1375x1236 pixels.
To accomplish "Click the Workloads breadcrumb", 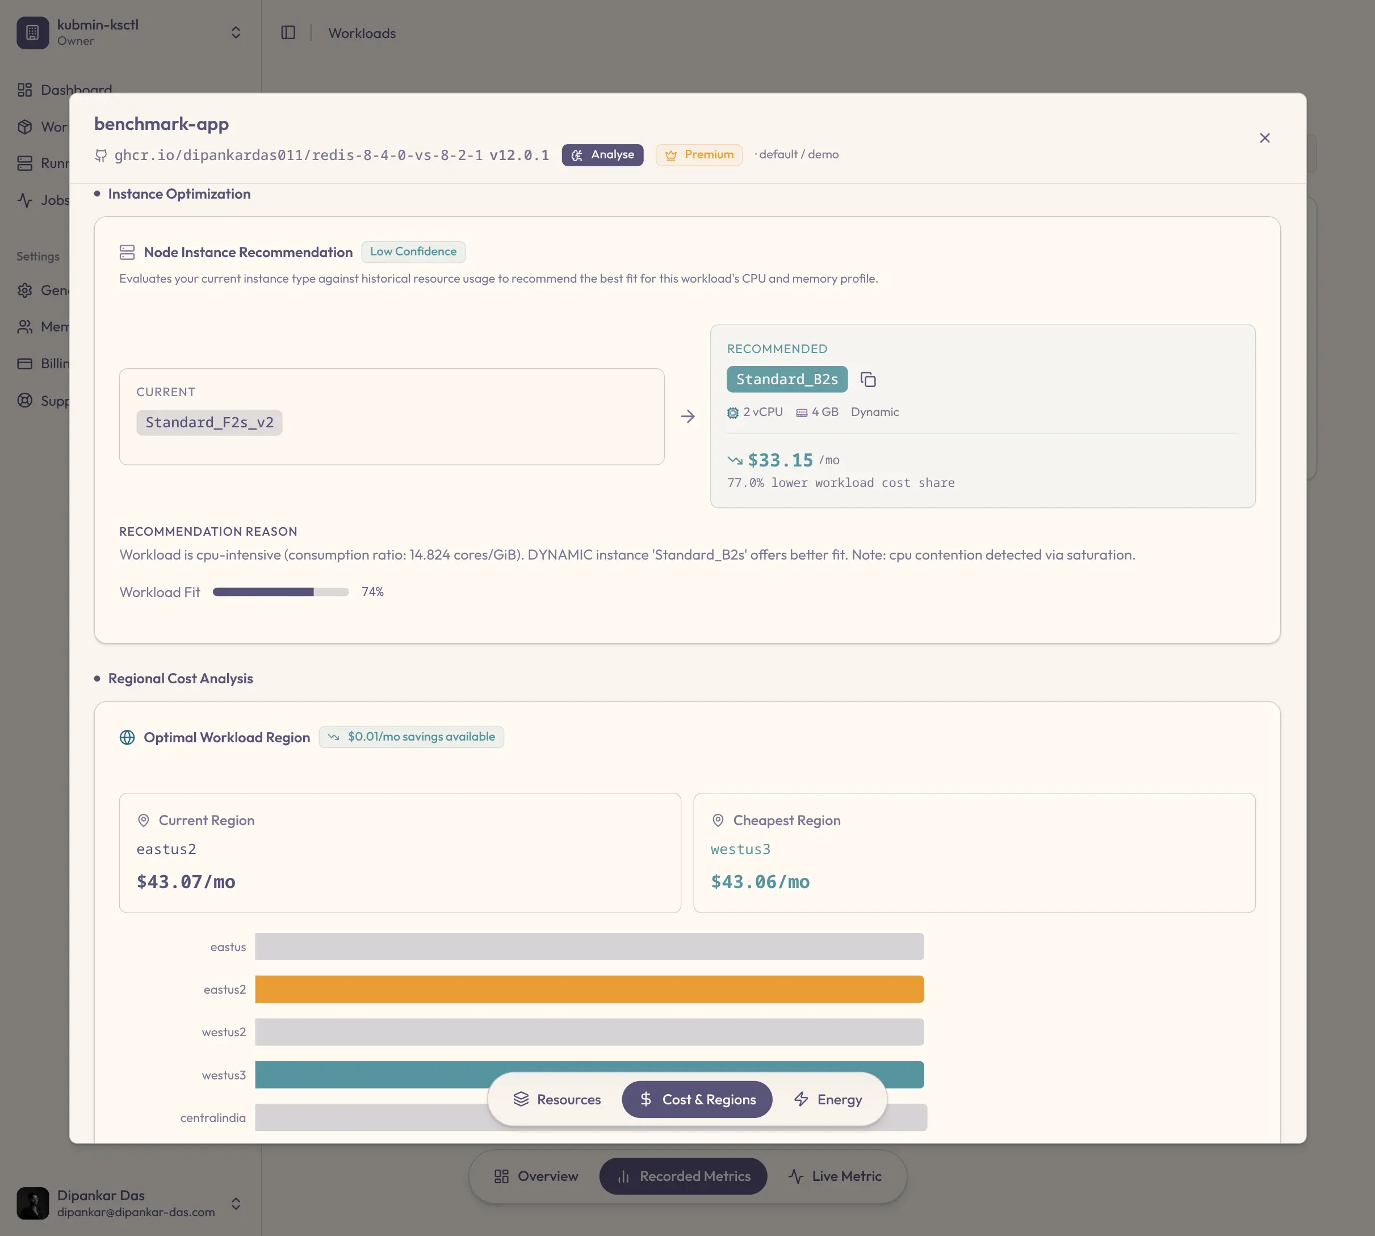I will [362, 33].
